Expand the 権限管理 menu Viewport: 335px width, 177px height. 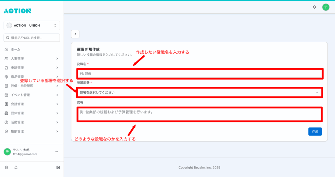click(32, 131)
